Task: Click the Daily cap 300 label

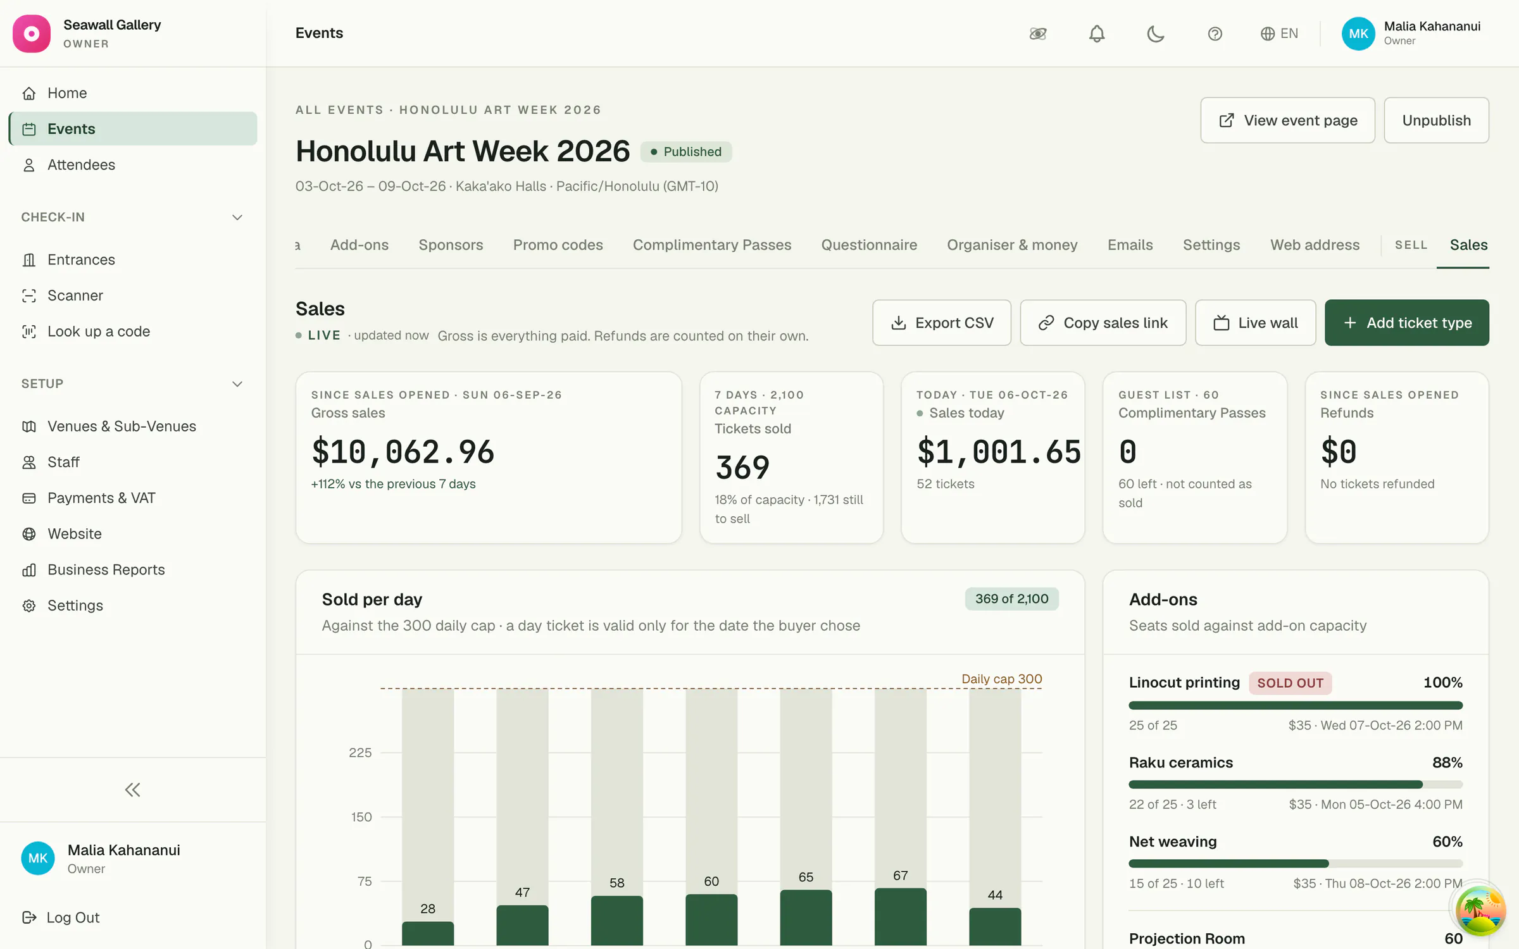Action: pos(1001,679)
